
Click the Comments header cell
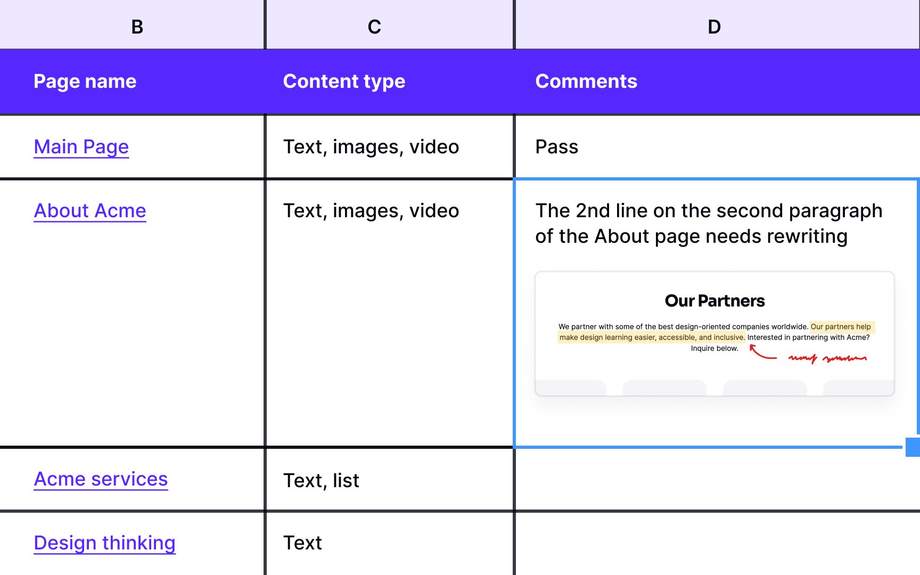click(718, 82)
